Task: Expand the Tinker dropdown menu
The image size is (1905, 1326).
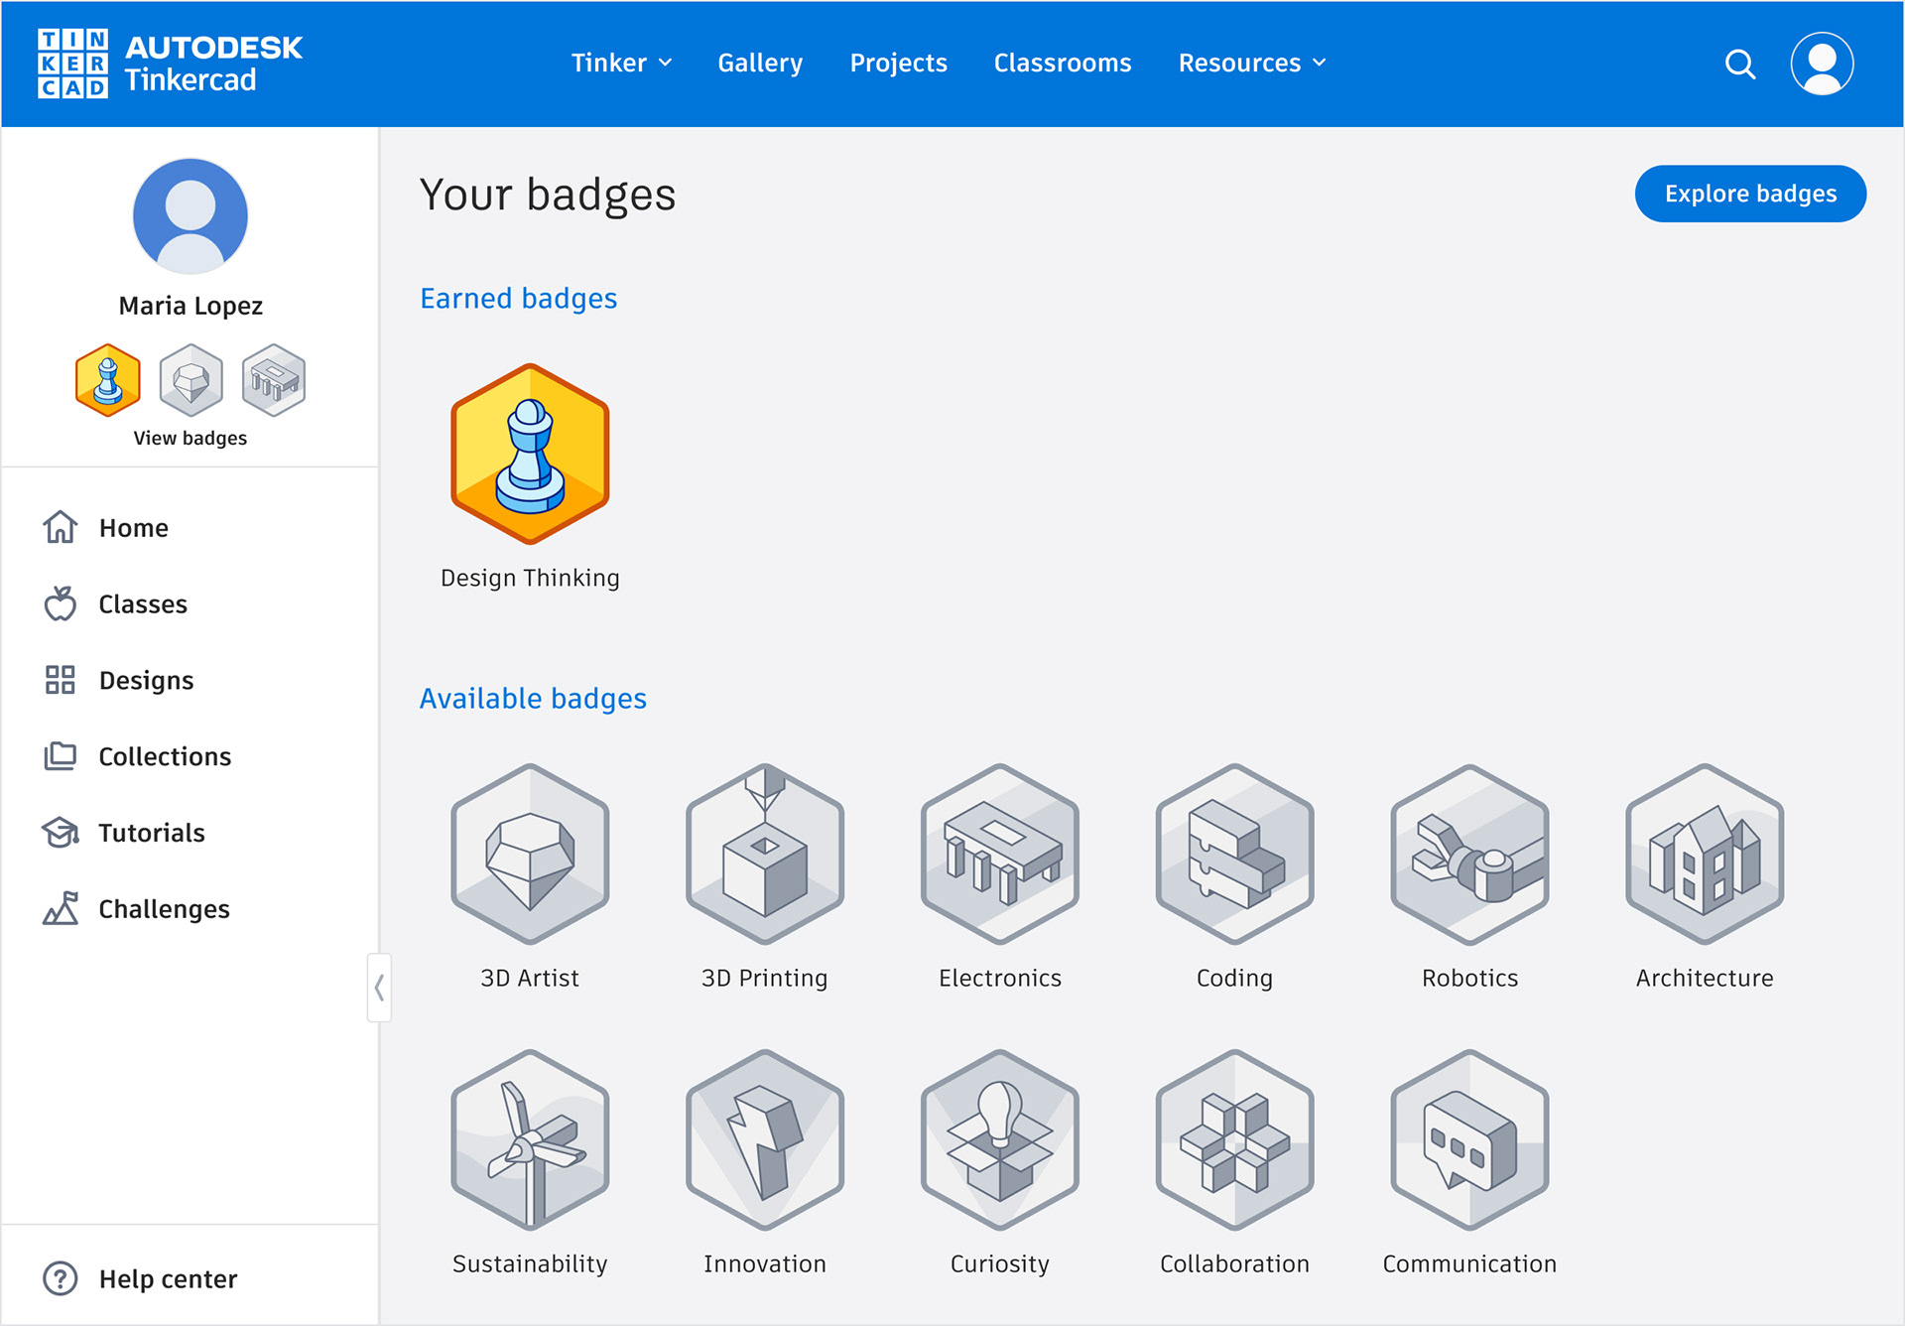Action: (621, 64)
